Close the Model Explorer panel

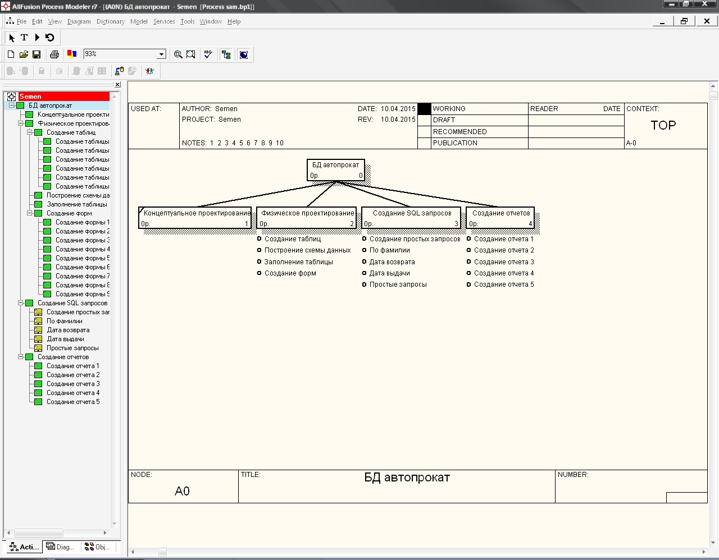(x=117, y=85)
